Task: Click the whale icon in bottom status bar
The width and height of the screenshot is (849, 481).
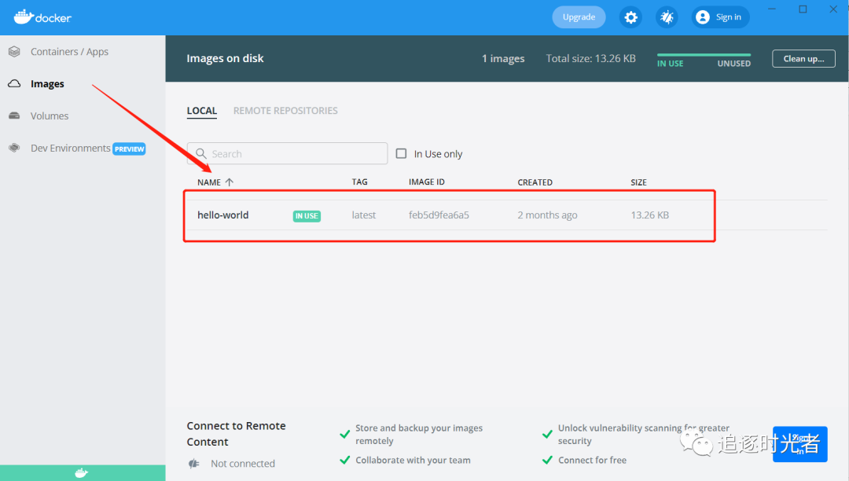Action: pyautogui.click(x=82, y=473)
